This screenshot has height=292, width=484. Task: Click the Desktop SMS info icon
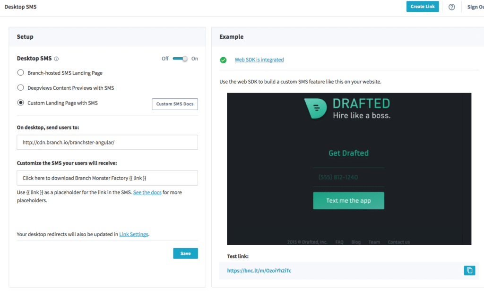point(56,59)
